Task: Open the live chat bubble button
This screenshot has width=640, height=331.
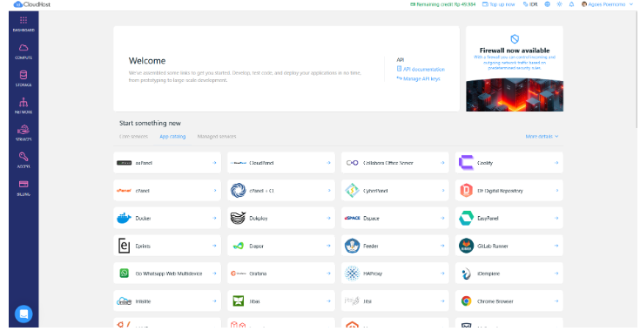Action: click(x=24, y=314)
